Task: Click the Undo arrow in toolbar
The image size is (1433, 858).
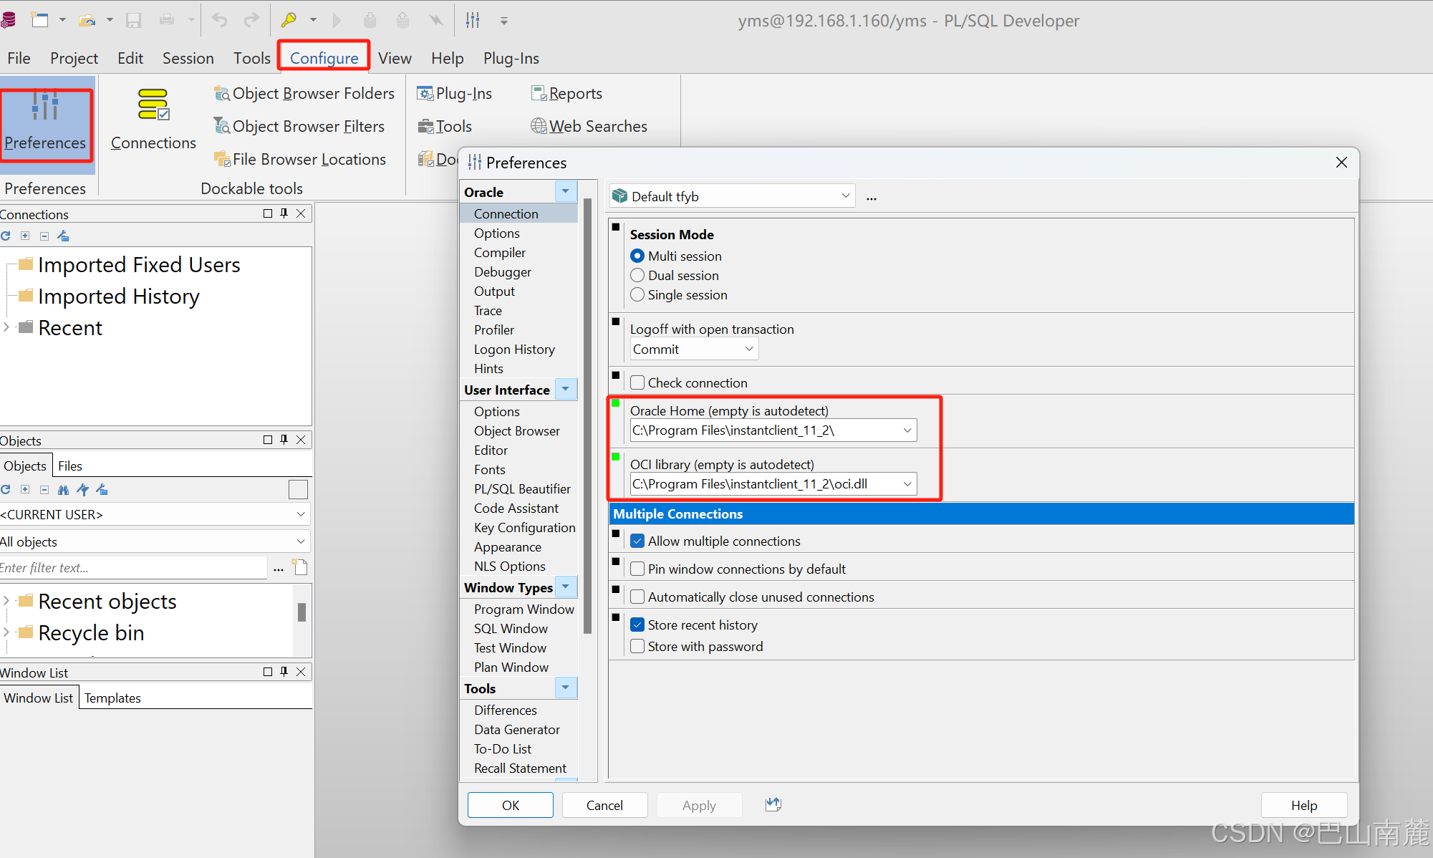Action: coord(219,20)
